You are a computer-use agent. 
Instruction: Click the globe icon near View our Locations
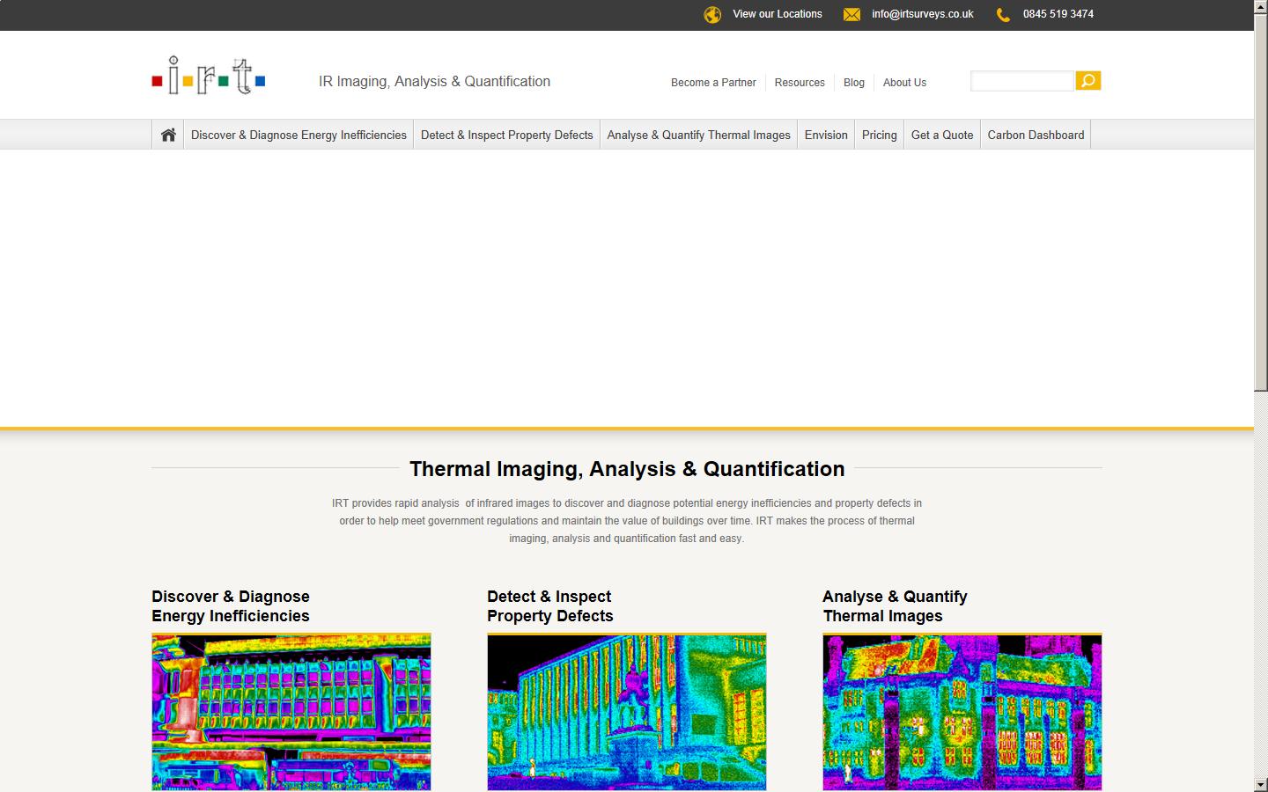pyautogui.click(x=712, y=14)
